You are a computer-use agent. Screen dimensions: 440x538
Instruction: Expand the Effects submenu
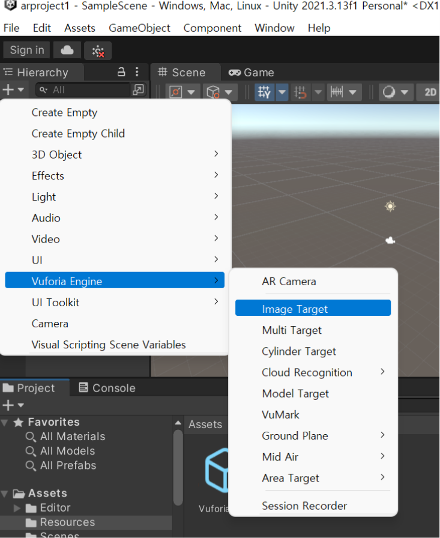coord(115,176)
